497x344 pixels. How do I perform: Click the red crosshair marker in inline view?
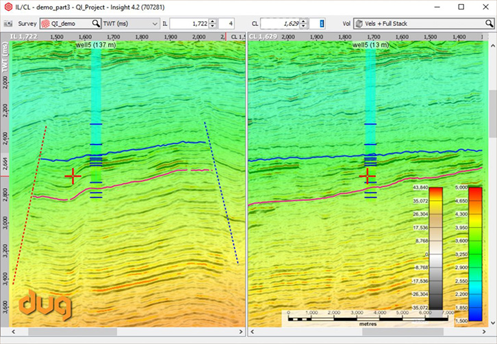73,176
